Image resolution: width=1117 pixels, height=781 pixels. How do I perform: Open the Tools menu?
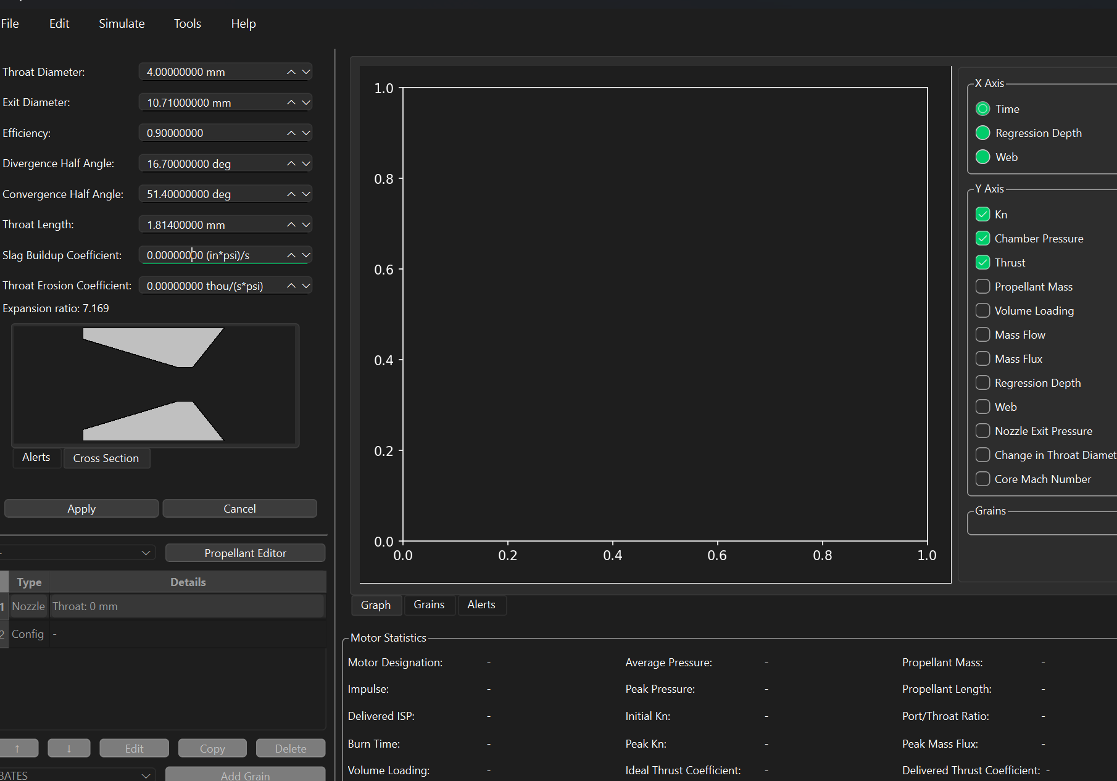(x=188, y=23)
